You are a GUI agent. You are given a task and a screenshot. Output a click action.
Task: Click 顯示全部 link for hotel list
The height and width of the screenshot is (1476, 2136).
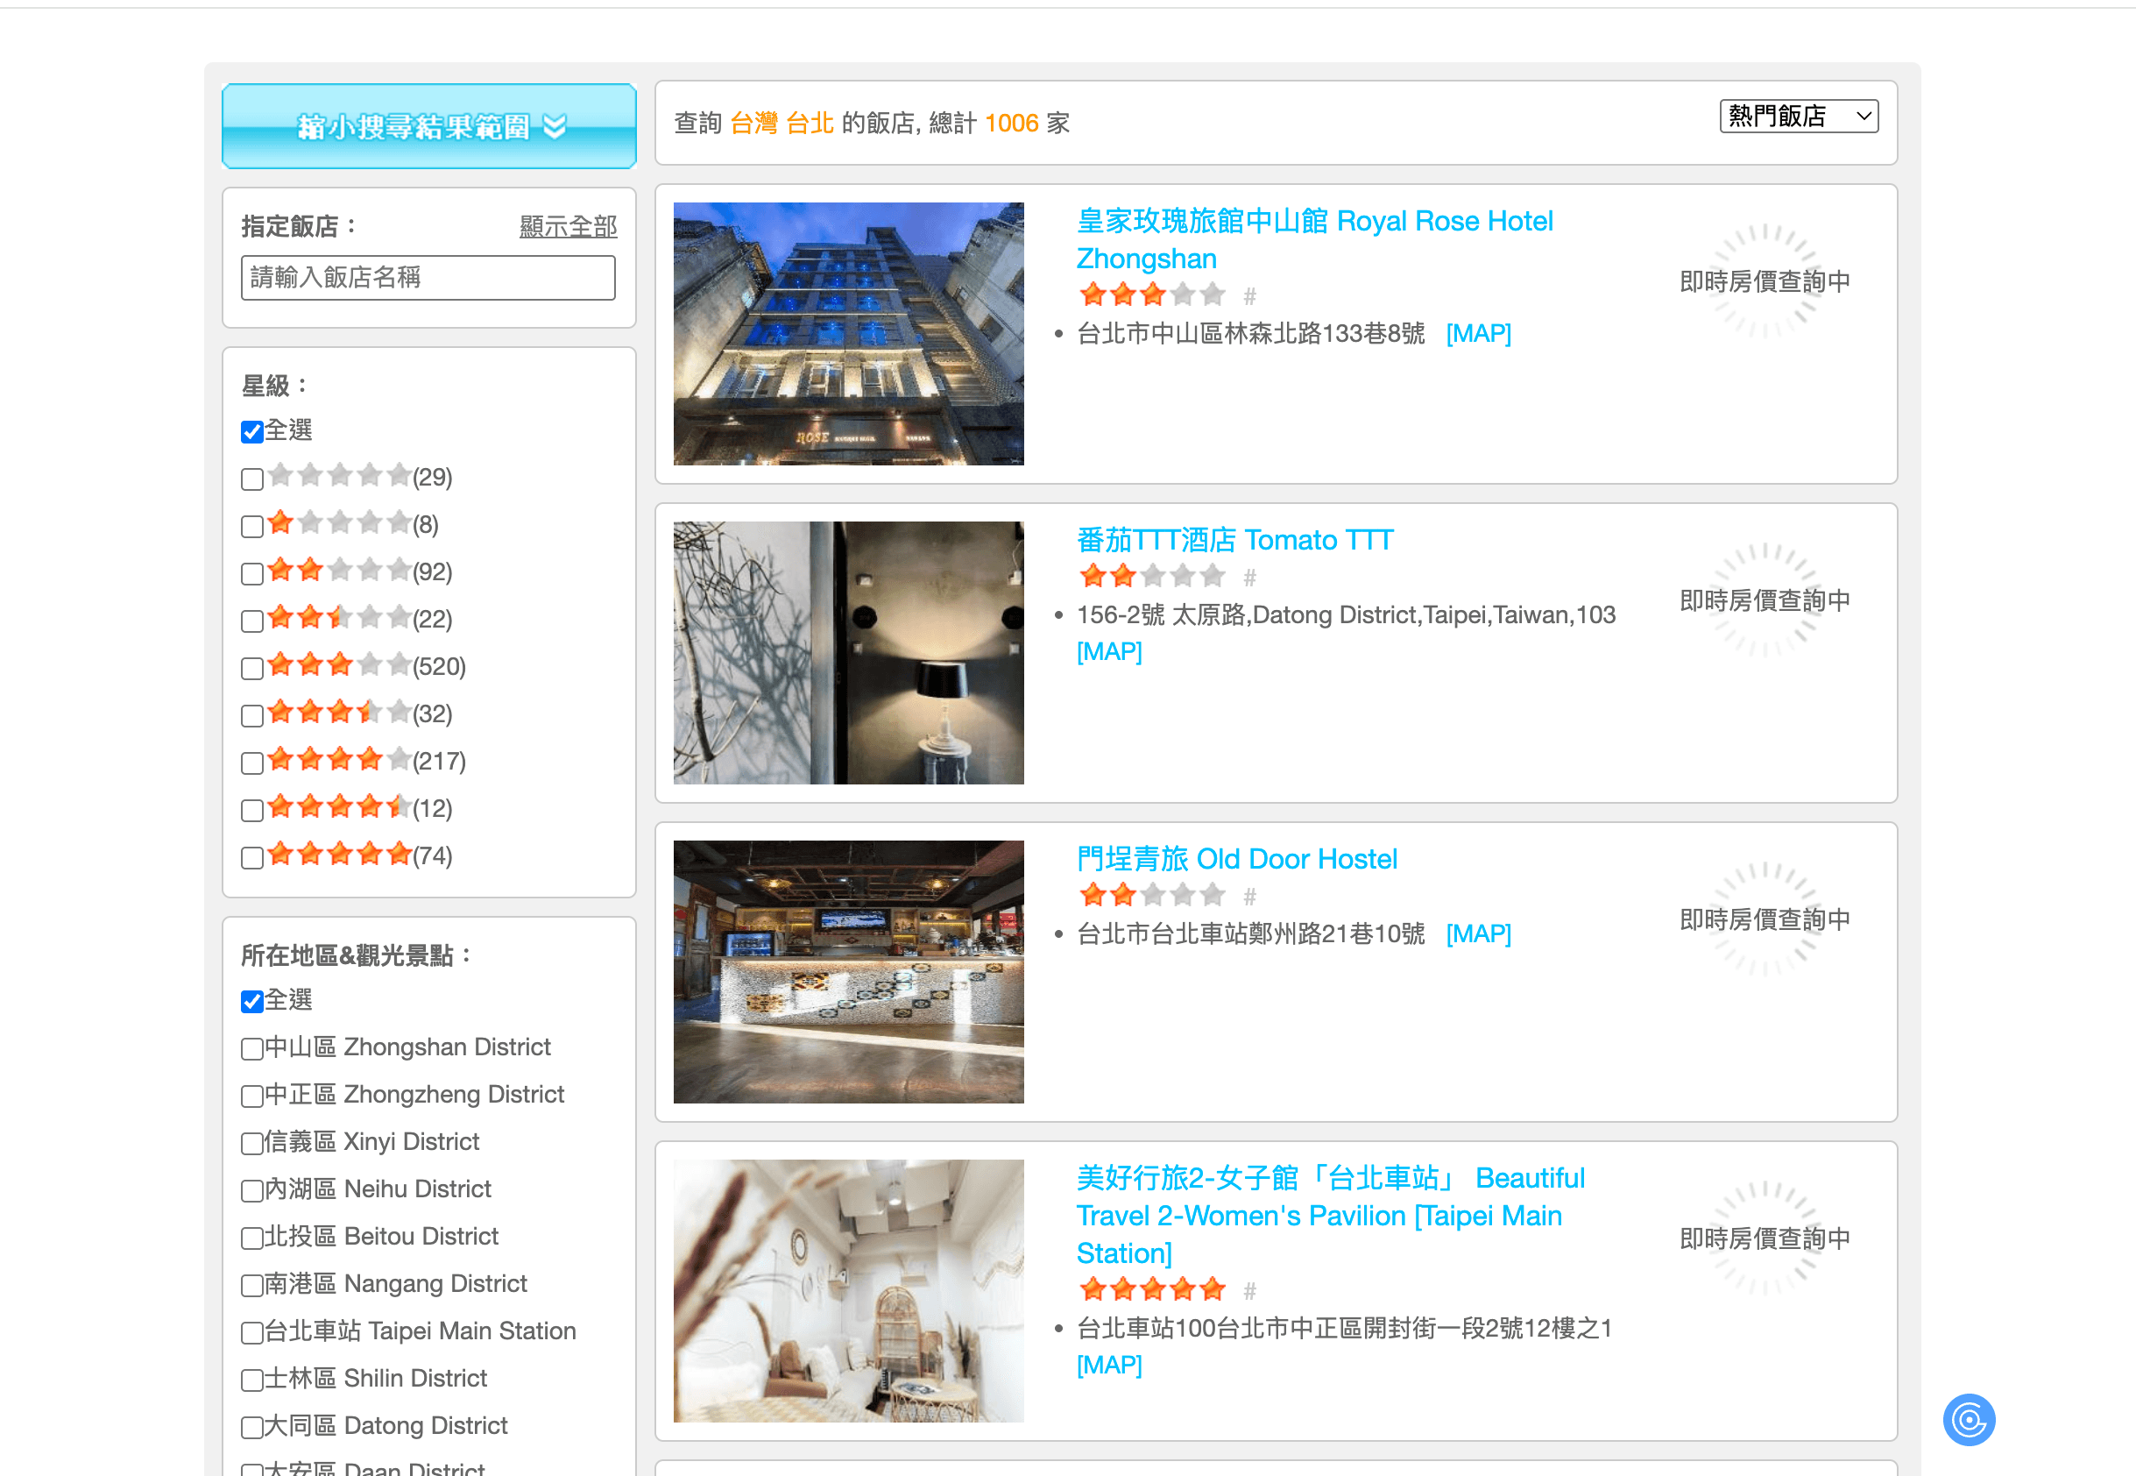568,227
